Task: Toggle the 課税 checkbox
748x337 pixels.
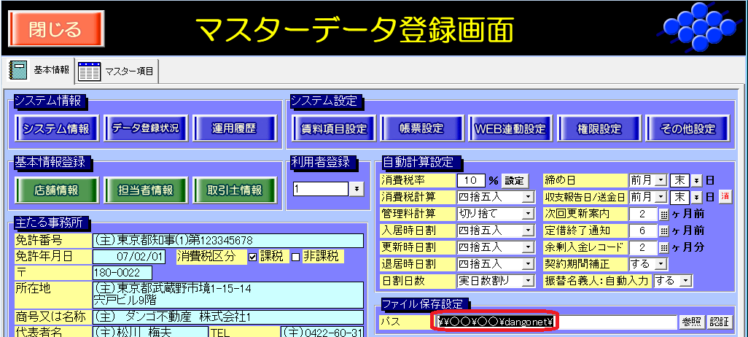Action: pyautogui.click(x=252, y=256)
